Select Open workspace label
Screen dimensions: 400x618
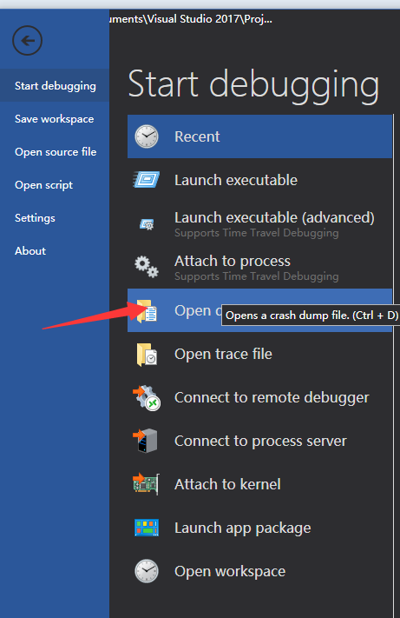230,571
